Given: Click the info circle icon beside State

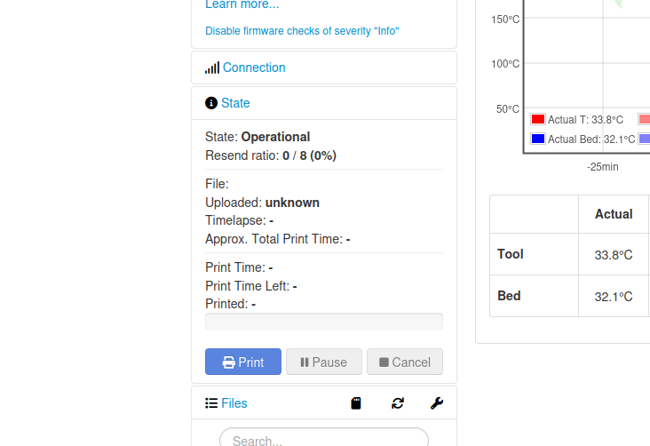Looking at the screenshot, I should click(x=211, y=103).
